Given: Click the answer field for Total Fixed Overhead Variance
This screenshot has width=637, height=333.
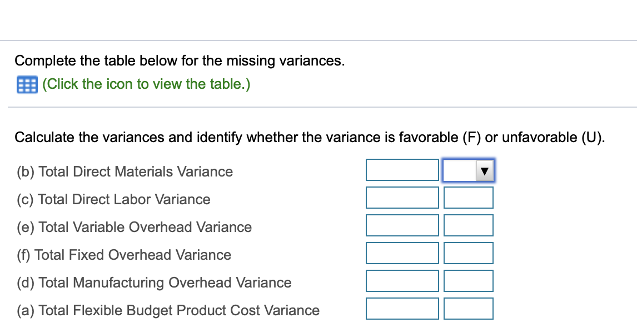Looking at the screenshot, I should point(402,253).
